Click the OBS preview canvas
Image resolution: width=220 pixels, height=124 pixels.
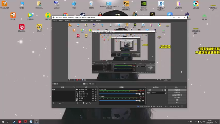click(119, 52)
